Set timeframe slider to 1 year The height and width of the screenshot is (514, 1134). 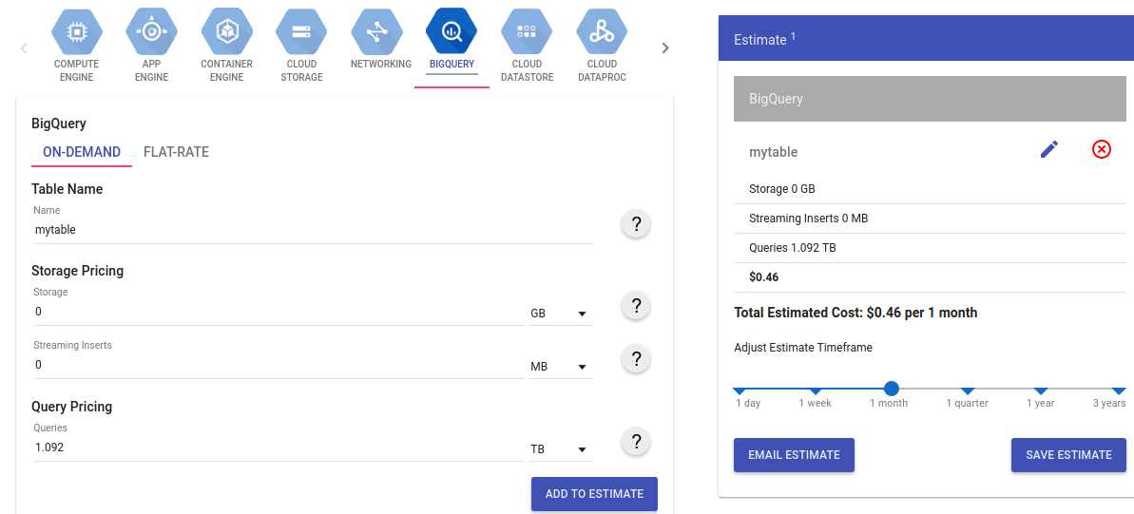[1041, 391]
